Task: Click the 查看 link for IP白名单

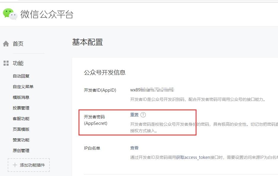Action: 134,148
